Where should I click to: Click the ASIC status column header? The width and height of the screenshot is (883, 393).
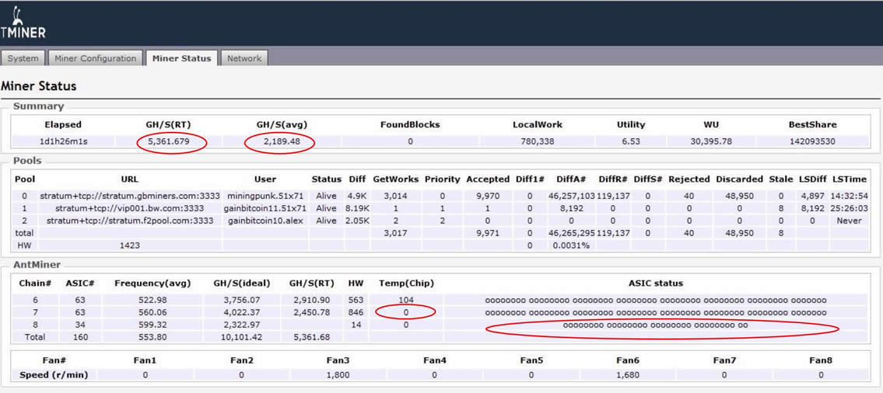pos(655,283)
